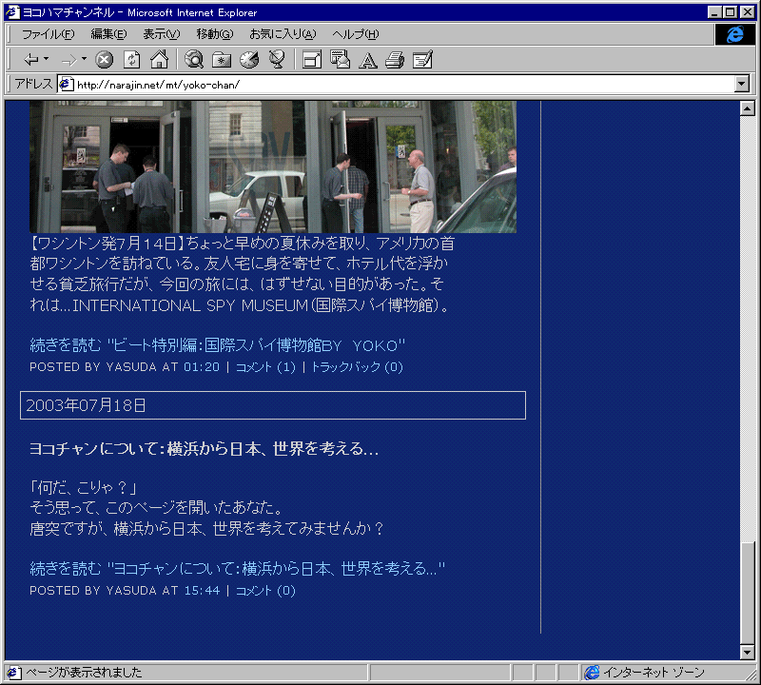Open the 移動(G) menu

coord(215,34)
